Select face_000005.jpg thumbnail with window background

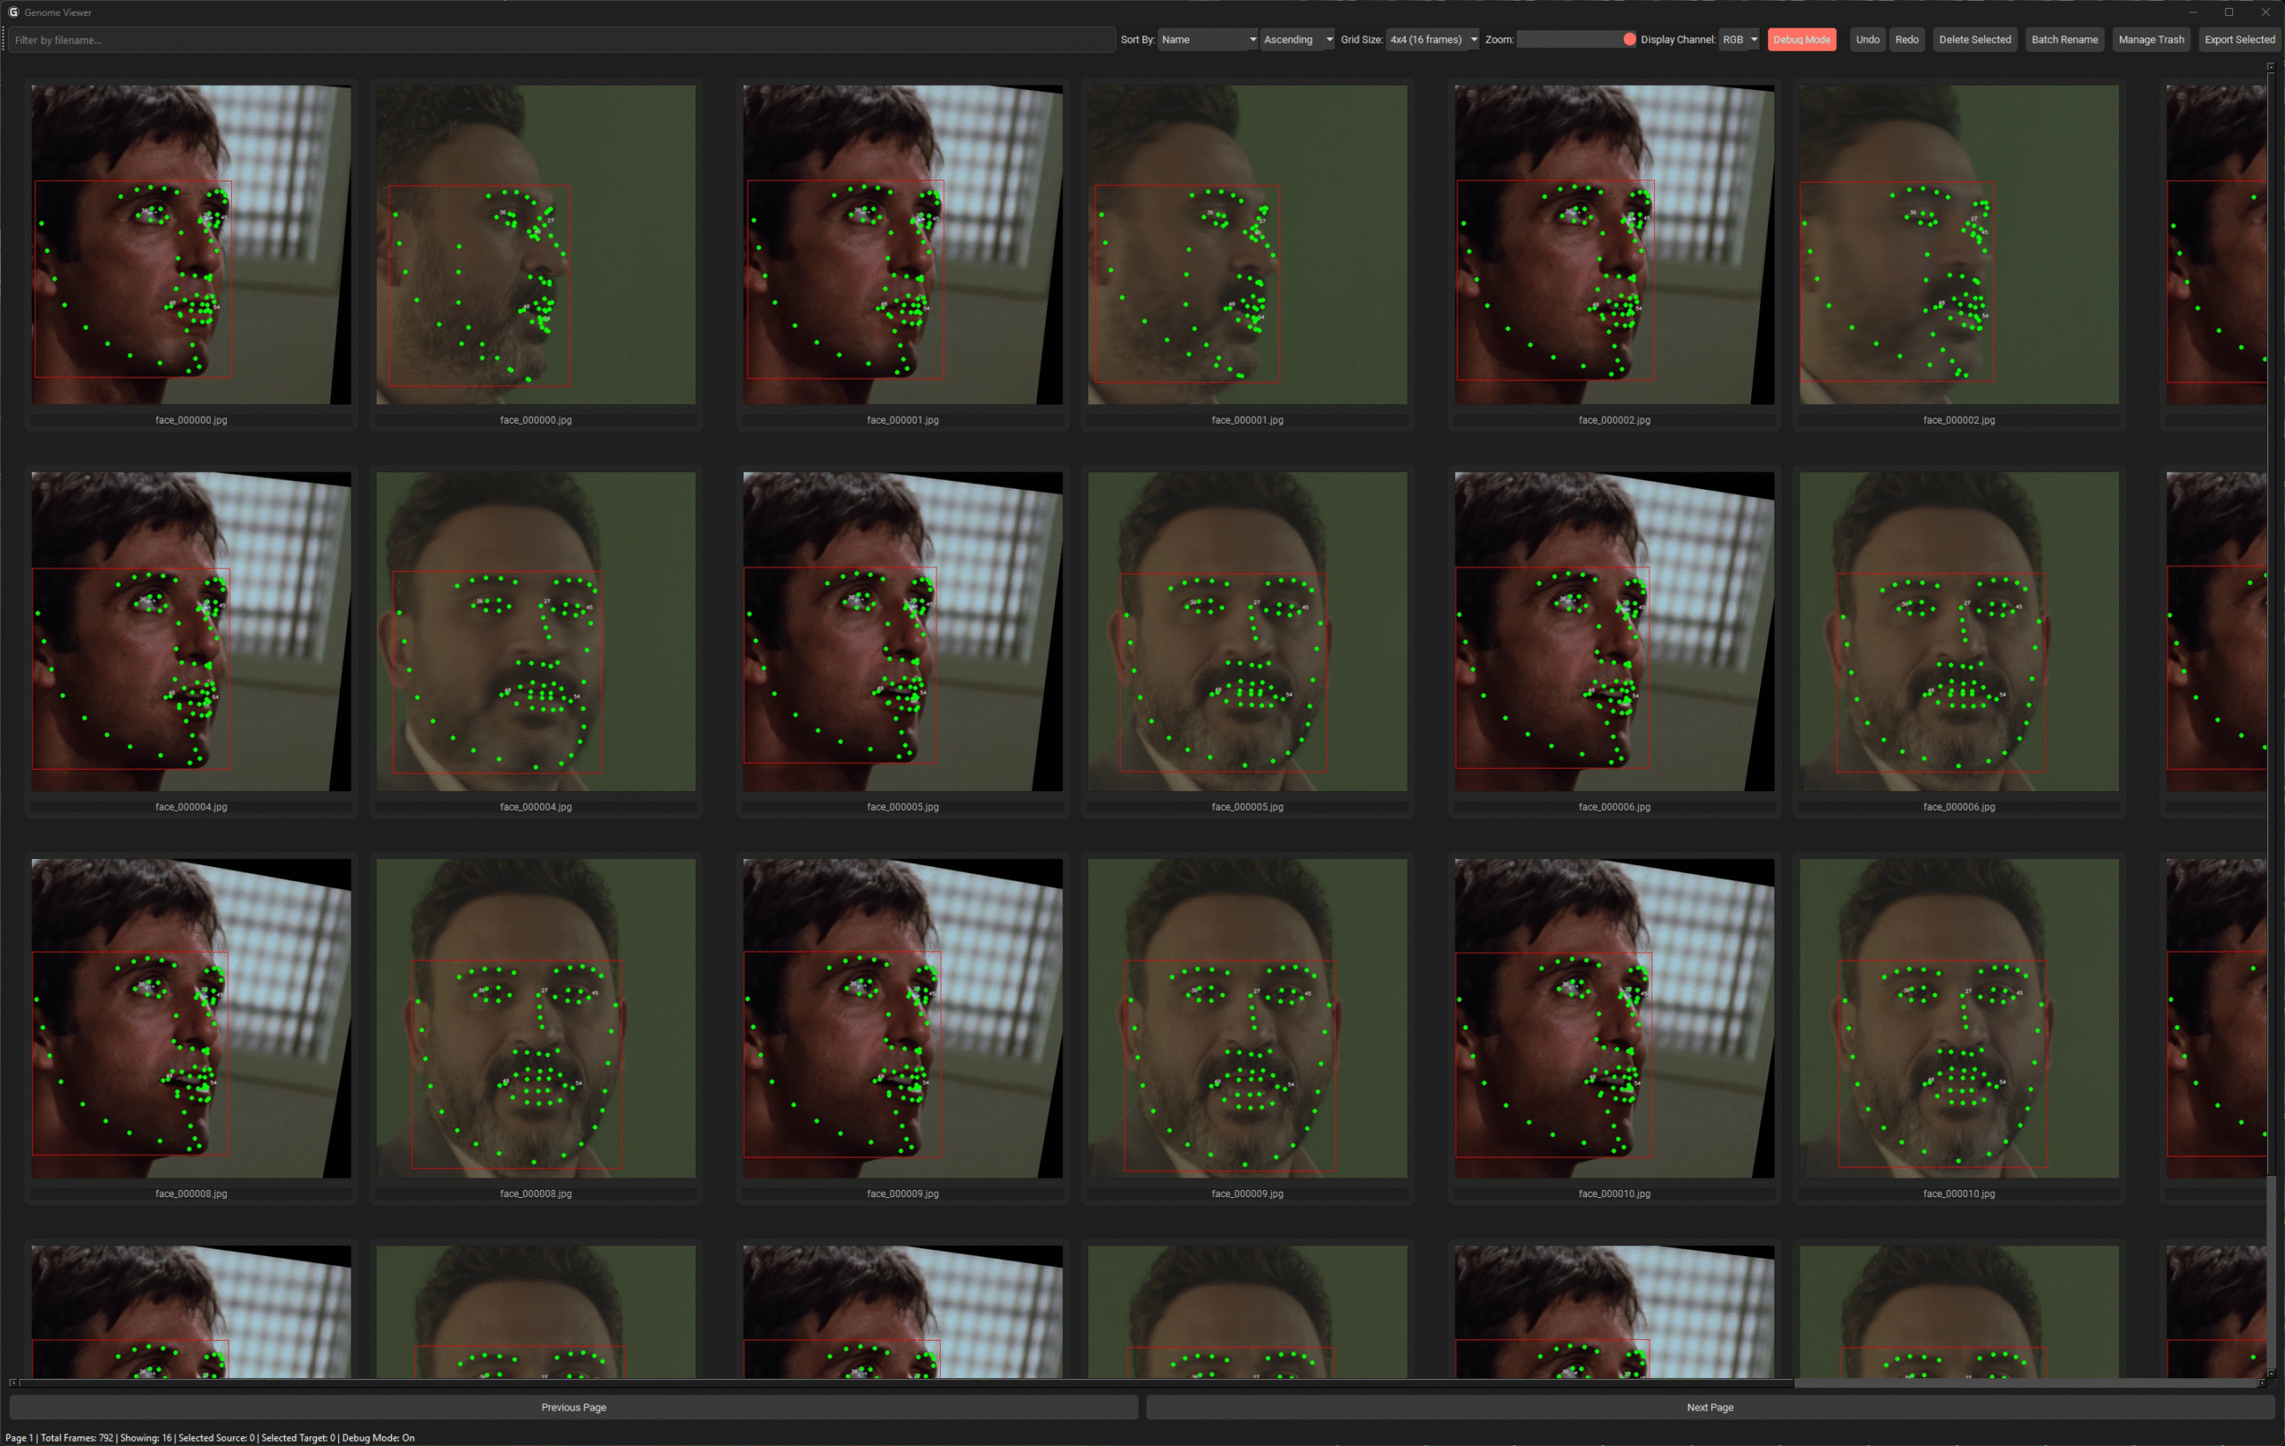click(902, 632)
